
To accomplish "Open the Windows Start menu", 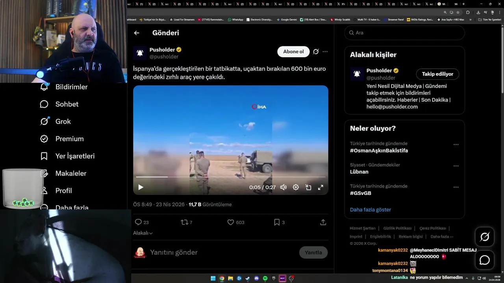I will pyautogui.click(x=213, y=278).
